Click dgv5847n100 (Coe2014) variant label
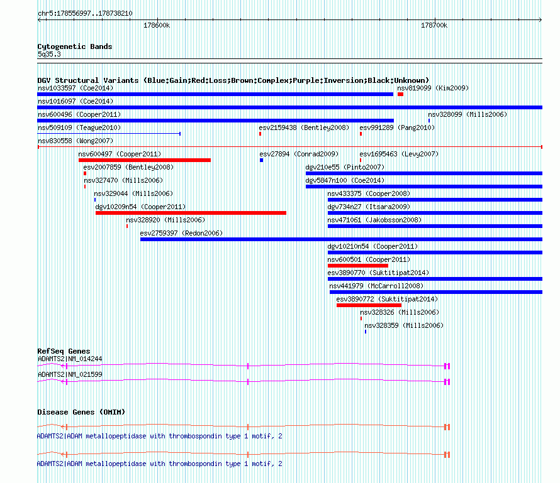The image size is (560, 483). point(345,180)
